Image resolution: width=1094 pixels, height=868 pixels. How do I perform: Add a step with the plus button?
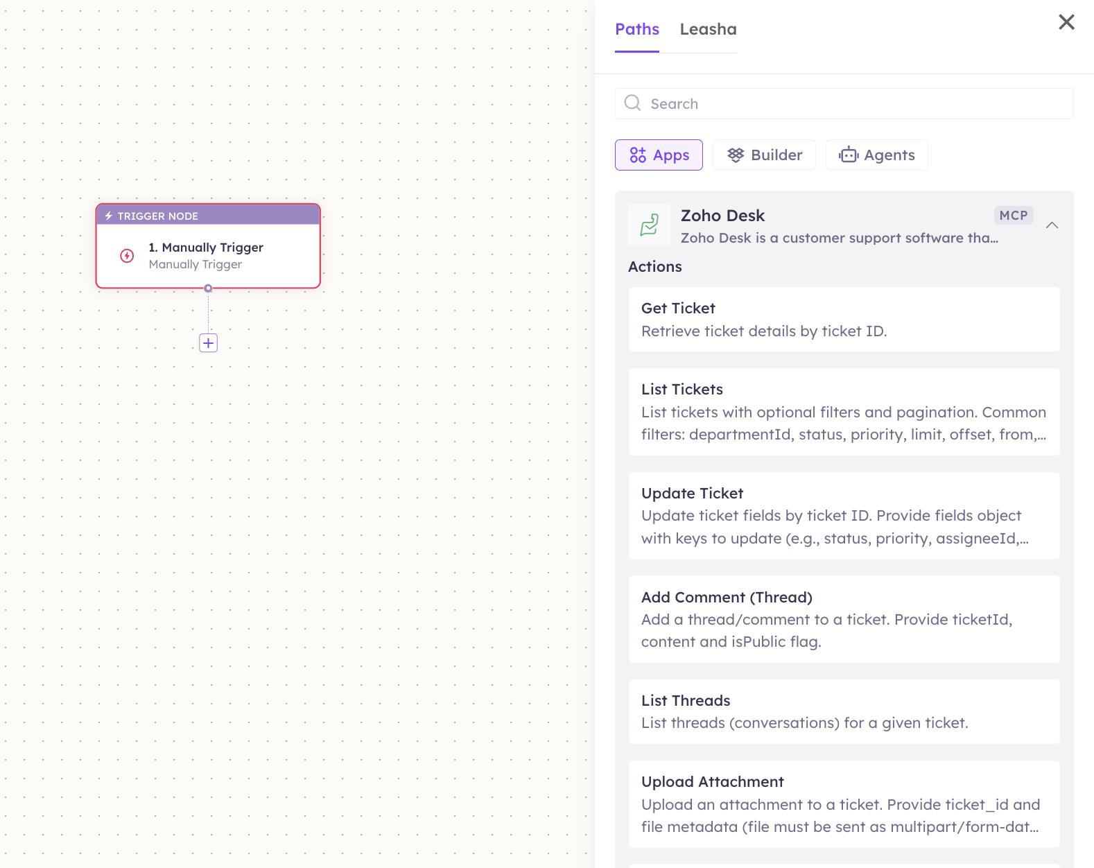click(208, 342)
